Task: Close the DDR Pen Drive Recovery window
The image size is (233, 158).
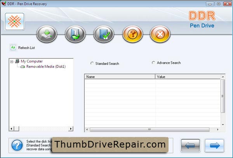Action: tap(228, 4)
